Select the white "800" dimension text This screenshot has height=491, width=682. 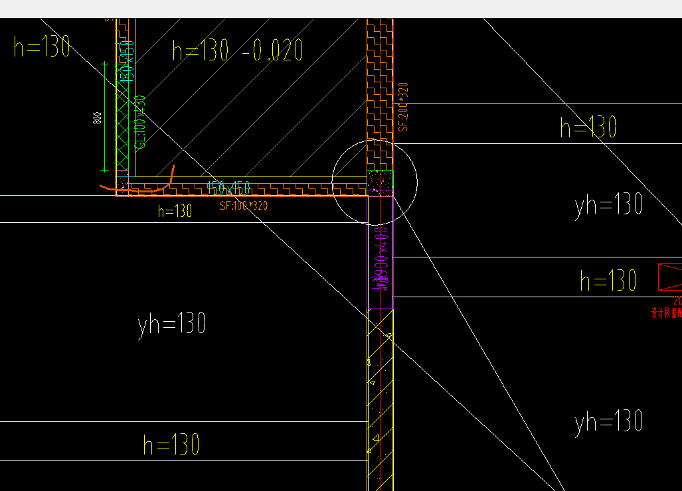(98, 117)
